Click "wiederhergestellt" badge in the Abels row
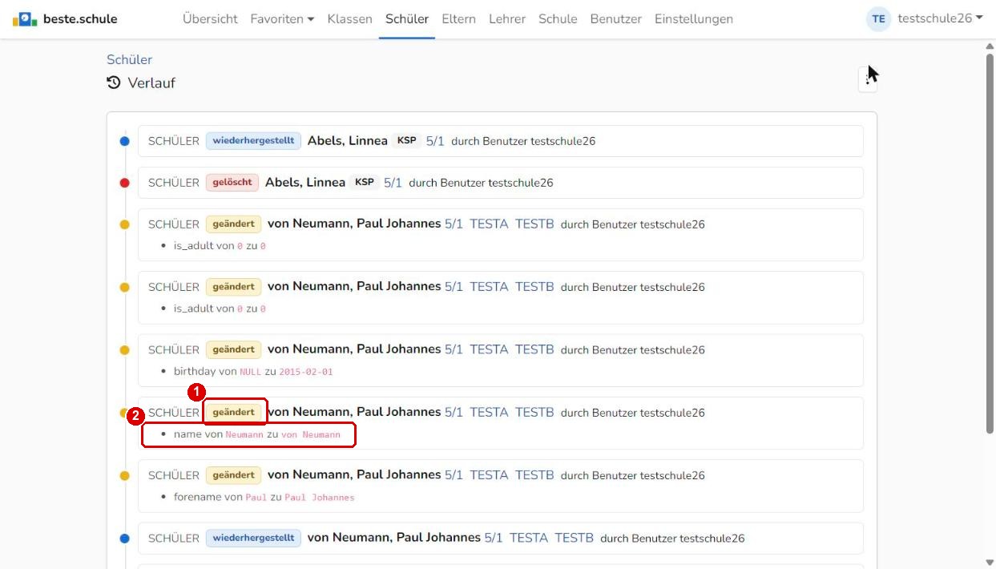 [253, 141]
